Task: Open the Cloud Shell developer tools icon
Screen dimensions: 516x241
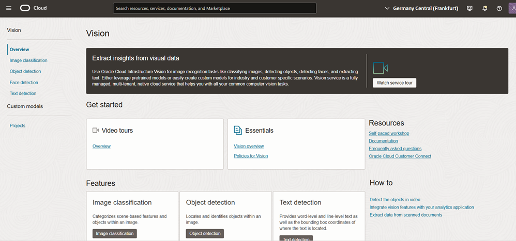Action: point(469,8)
